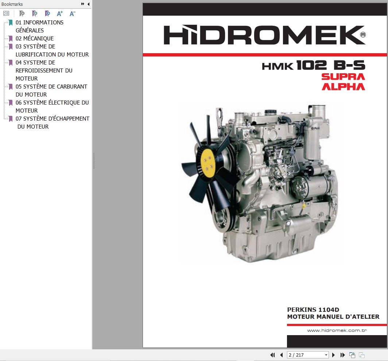Open the page number dropdown arrow

pos(326,355)
